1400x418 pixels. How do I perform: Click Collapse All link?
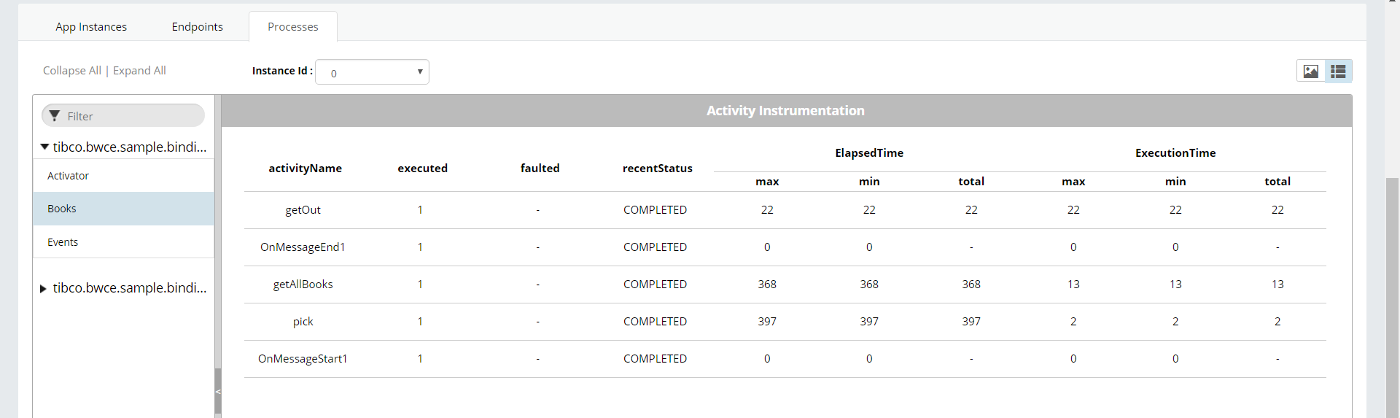[x=72, y=71]
